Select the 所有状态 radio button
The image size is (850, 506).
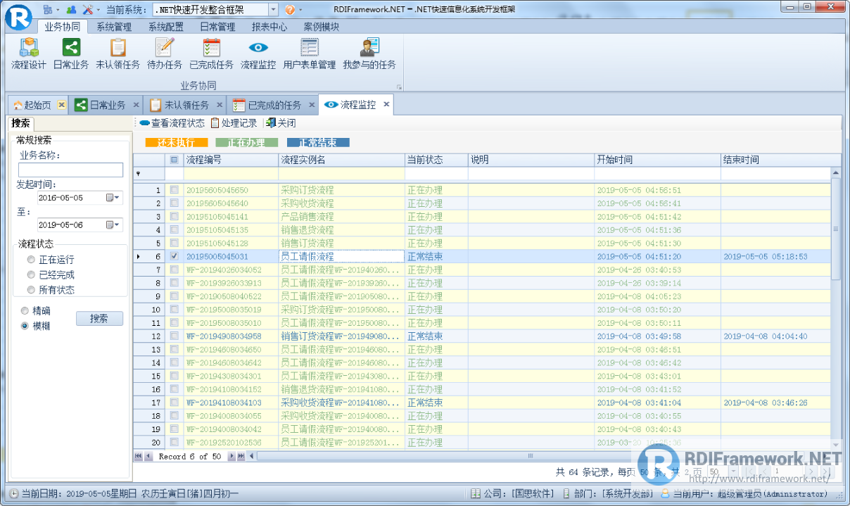pyautogui.click(x=31, y=289)
